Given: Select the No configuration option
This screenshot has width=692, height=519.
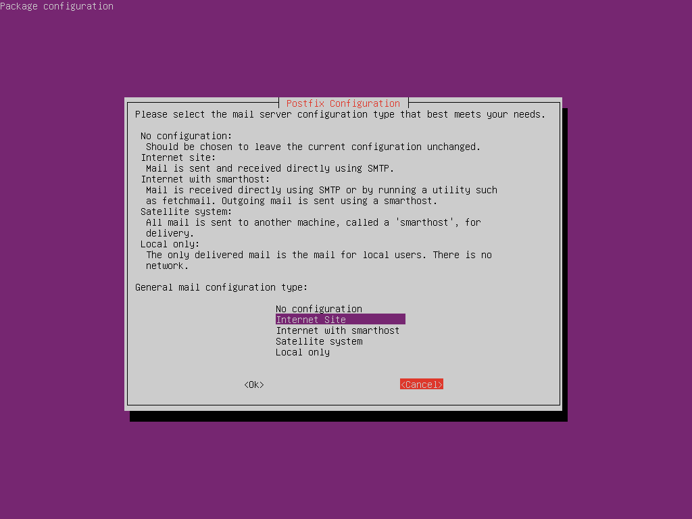Looking at the screenshot, I should (x=319, y=308).
